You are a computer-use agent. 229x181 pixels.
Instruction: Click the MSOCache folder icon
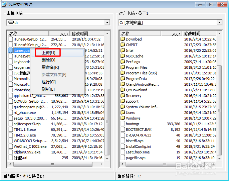click(x=123, y=56)
